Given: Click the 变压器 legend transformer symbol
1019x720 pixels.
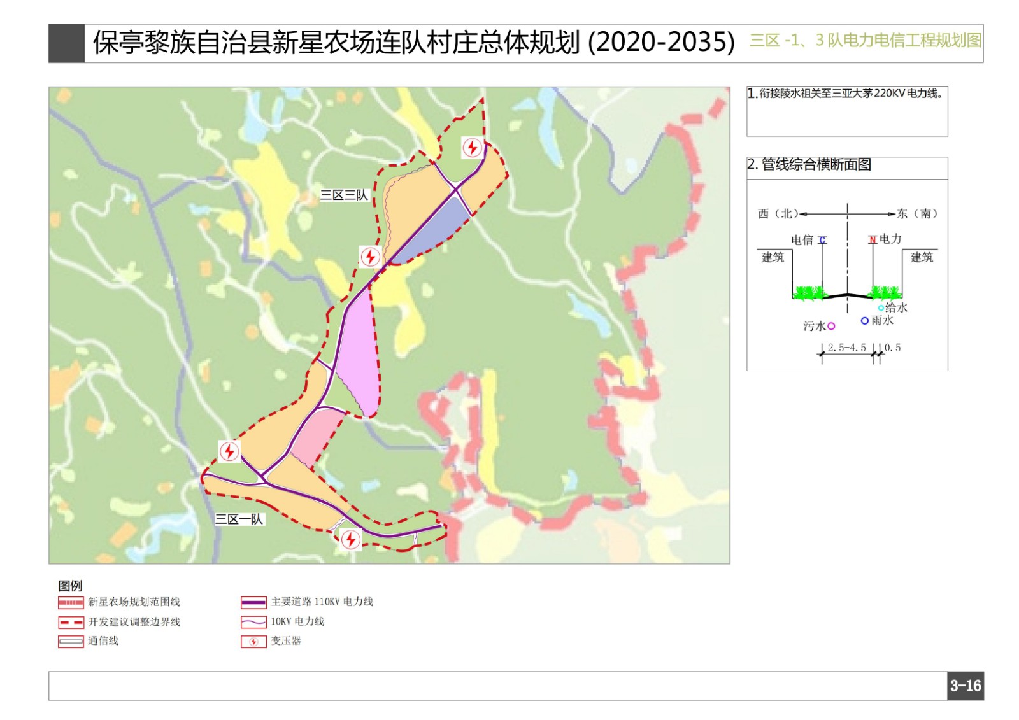Looking at the screenshot, I should pyautogui.click(x=253, y=642).
